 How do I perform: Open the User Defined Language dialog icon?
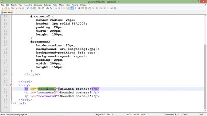82,8
